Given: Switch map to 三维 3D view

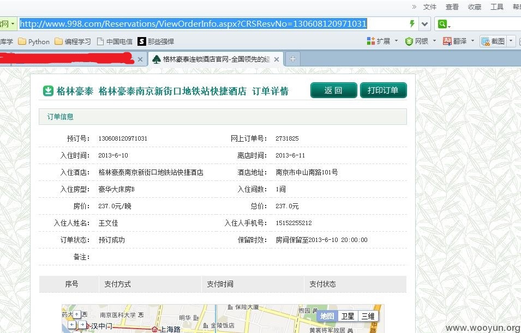Looking at the screenshot, I should [x=368, y=316].
